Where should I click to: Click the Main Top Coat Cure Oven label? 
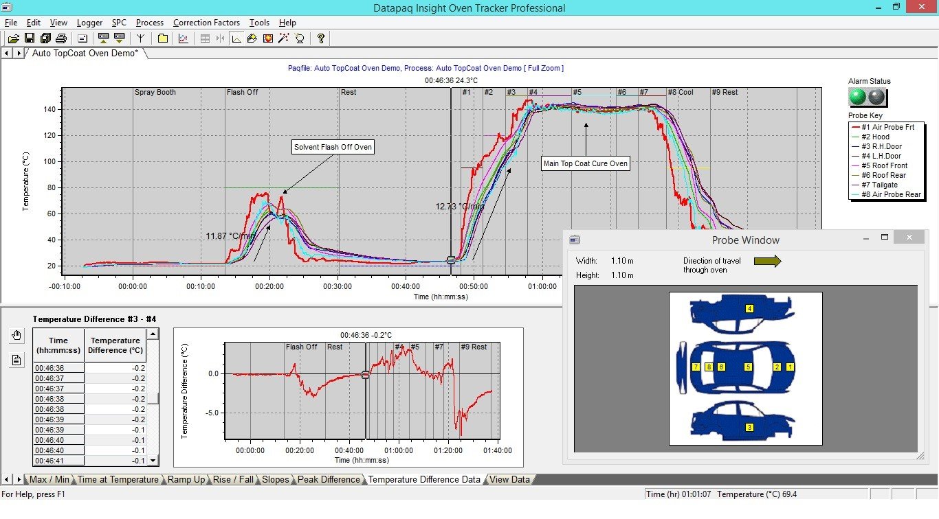pyautogui.click(x=585, y=163)
